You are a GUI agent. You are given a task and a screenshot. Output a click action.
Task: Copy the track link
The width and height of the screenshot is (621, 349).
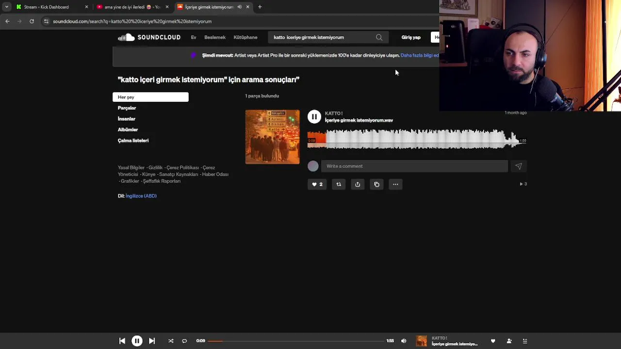pos(376,184)
